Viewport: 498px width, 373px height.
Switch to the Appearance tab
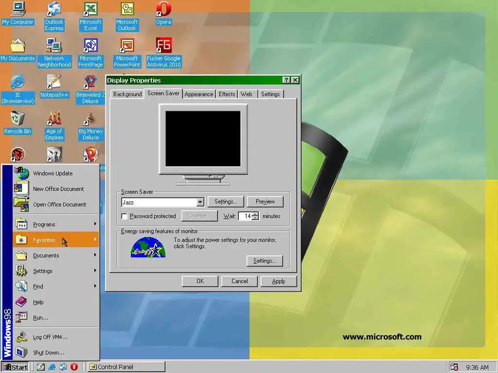[199, 94]
